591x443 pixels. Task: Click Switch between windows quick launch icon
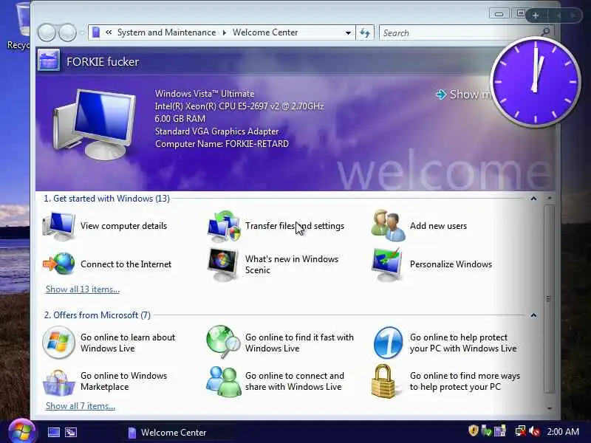pyautogui.click(x=70, y=432)
